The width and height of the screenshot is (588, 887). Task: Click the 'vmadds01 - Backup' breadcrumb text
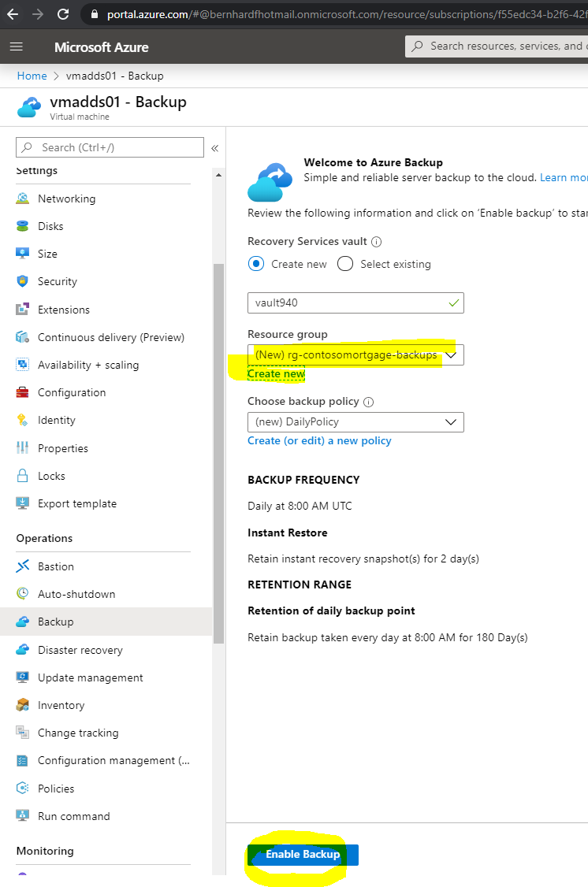(115, 76)
